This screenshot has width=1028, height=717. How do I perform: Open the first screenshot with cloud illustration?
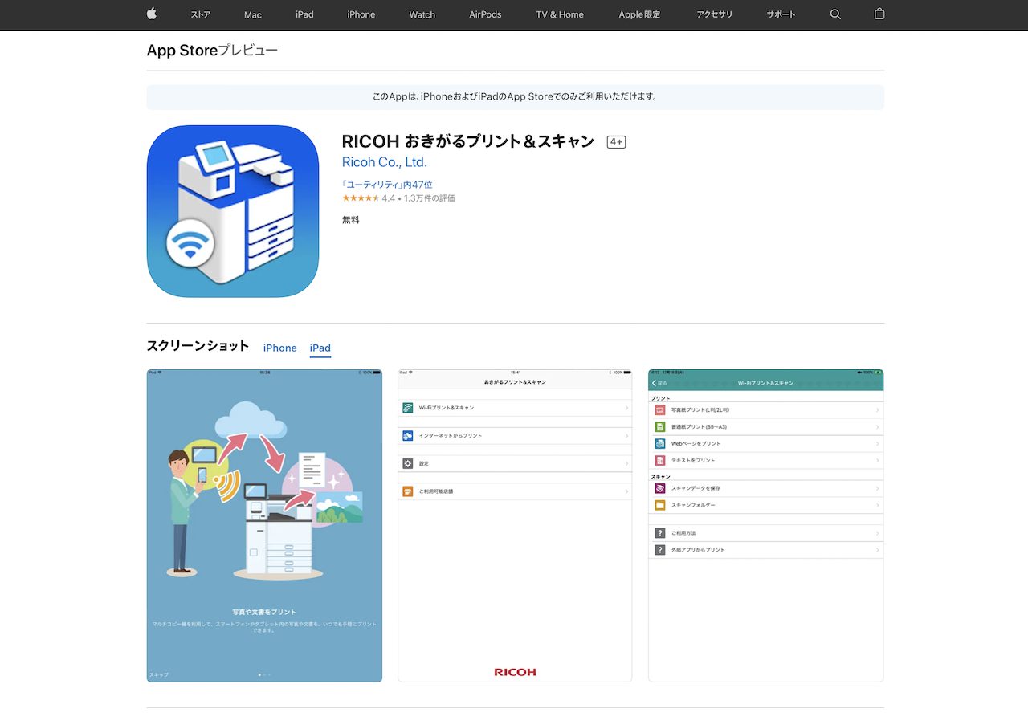[264, 526]
